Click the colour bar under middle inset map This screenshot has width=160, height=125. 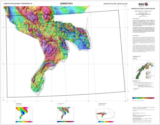point(66,122)
